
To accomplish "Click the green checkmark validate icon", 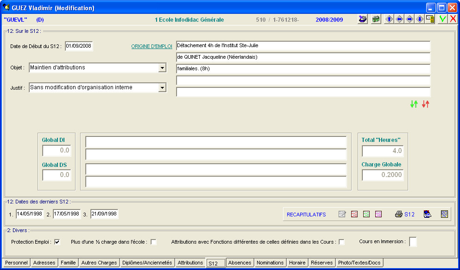I will tap(443, 19).
